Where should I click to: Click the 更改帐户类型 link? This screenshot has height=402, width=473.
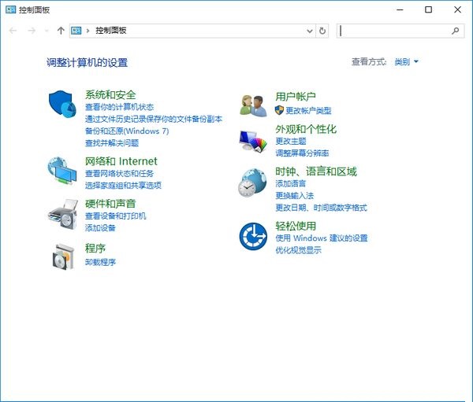pyautogui.click(x=307, y=111)
